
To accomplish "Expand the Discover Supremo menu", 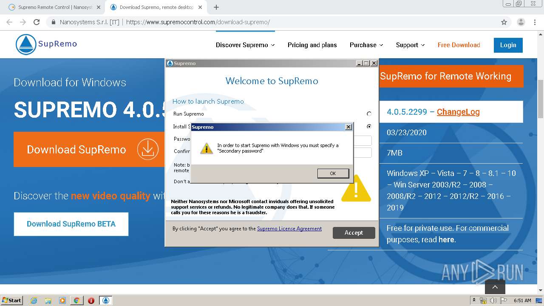I will [245, 45].
